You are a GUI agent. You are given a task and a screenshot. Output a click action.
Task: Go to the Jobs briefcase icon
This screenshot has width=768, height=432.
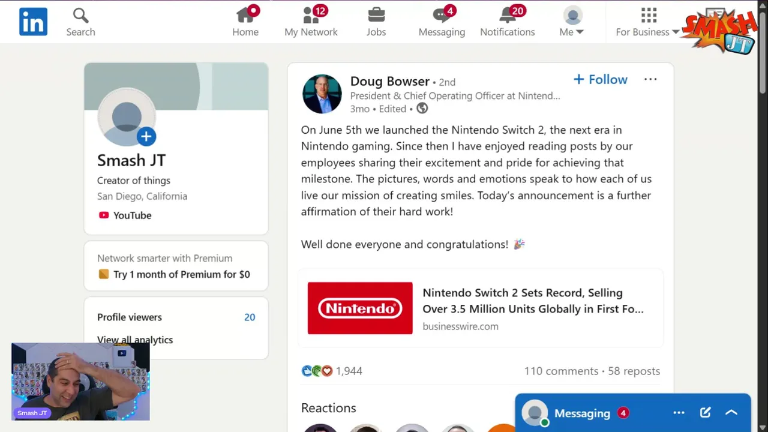coord(376,16)
